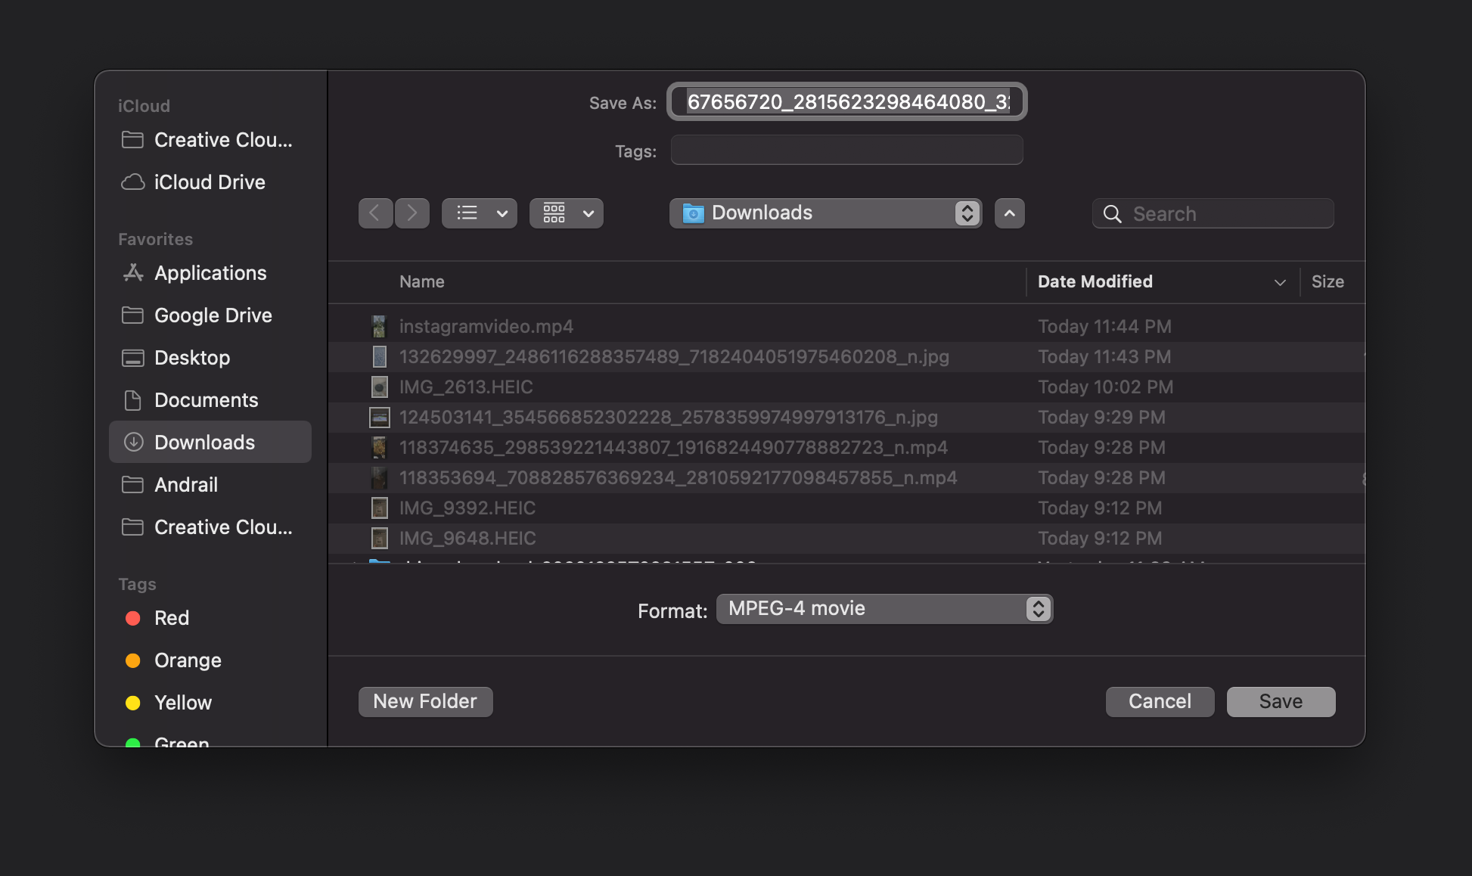
Task: Select the instagramvideo.mp4 file thumbnail
Action: pyautogui.click(x=379, y=326)
